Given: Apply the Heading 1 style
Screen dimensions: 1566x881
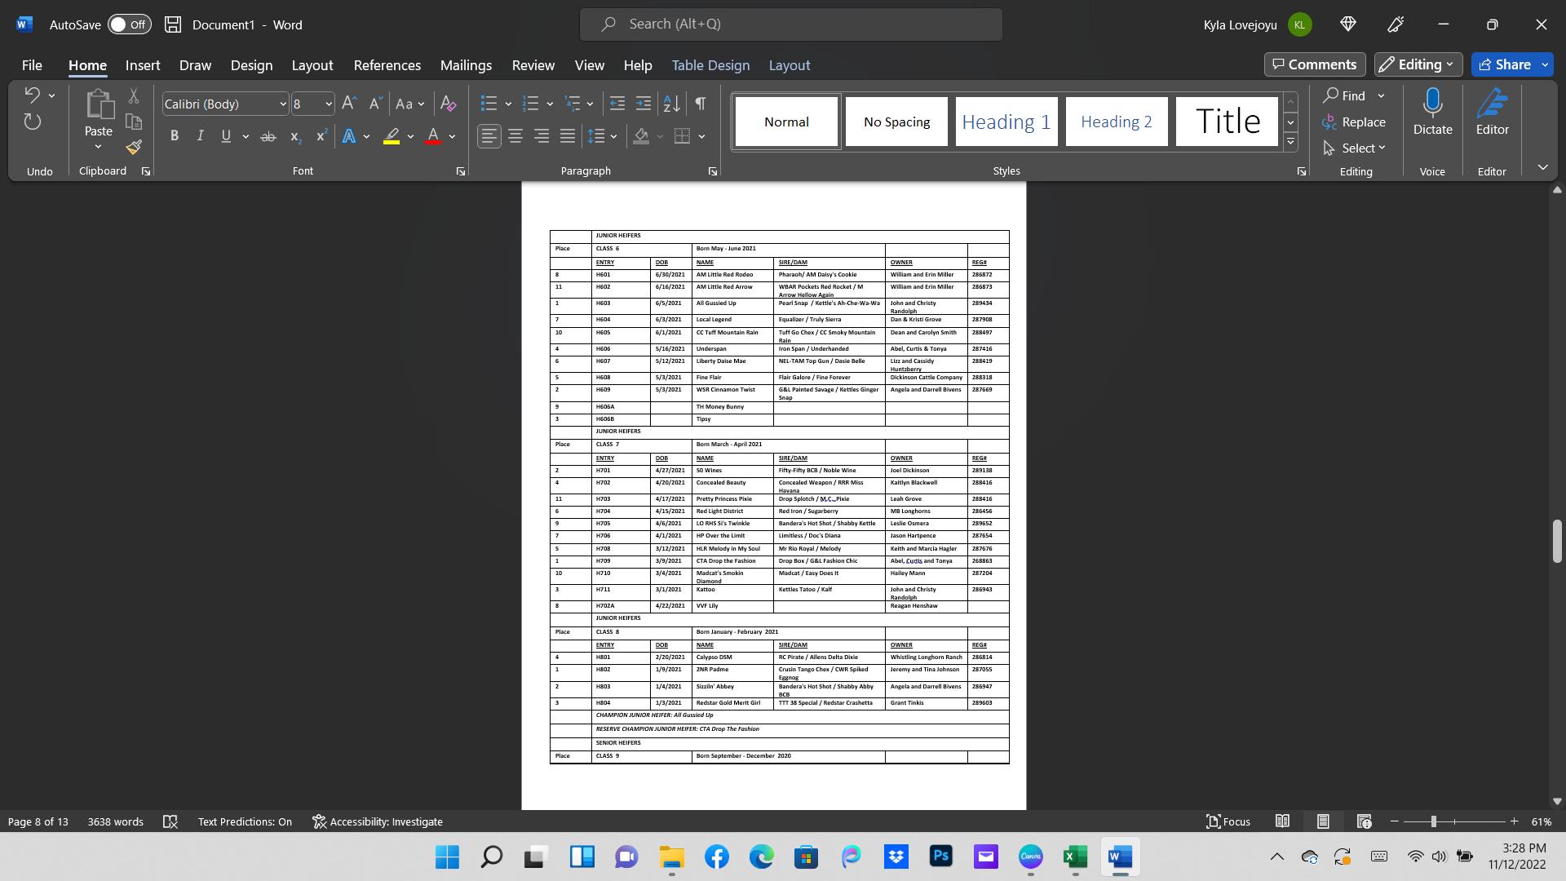Looking at the screenshot, I should click(x=1006, y=122).
